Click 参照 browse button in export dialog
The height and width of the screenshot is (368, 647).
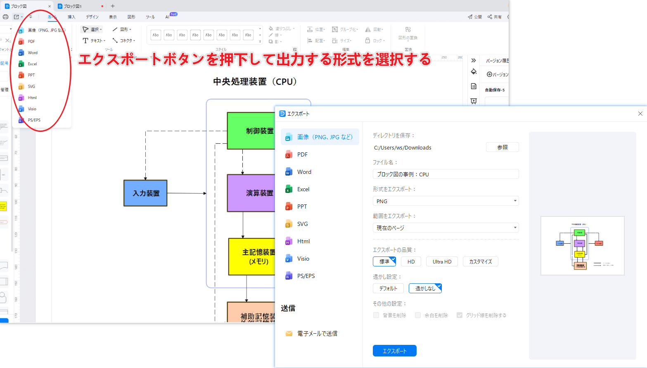point(502,147)
